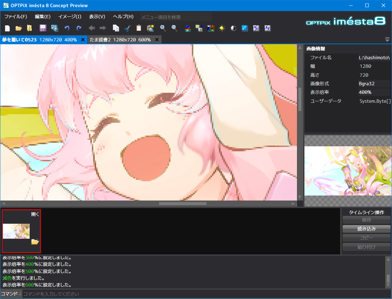
Task: Click the sun brightness icon
Action: point(222,28)
